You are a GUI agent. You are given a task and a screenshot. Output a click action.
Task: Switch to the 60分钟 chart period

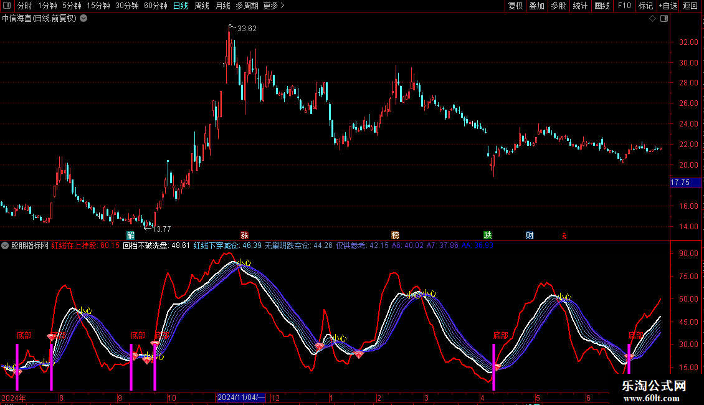pyautogui.click(x=156, y=6)
